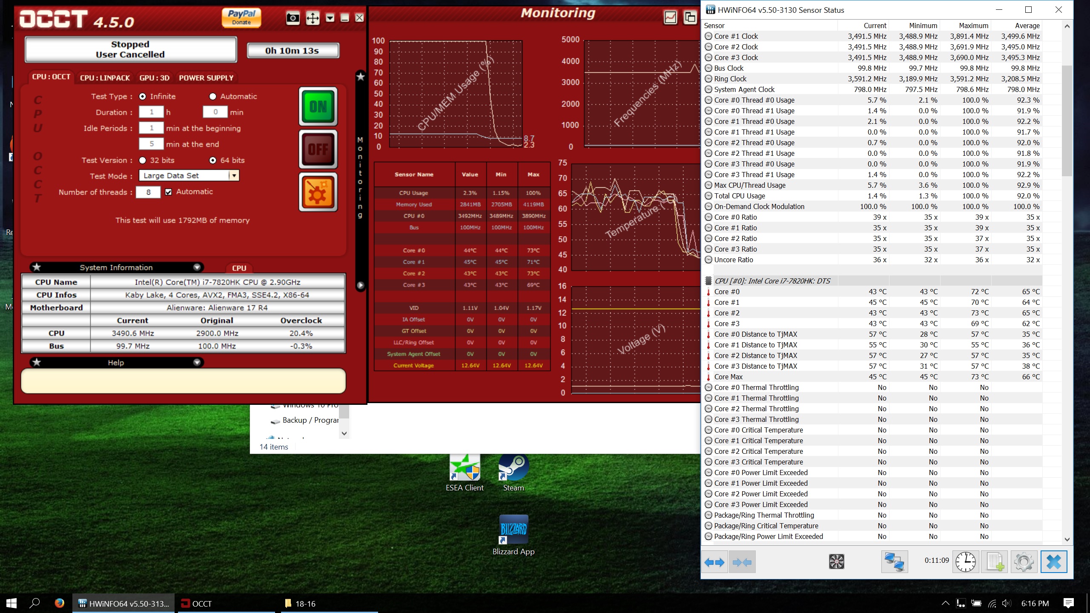Click the Monitoring sidebar arrow circle
Screen dimensions: 1090x613
(361, 285)
